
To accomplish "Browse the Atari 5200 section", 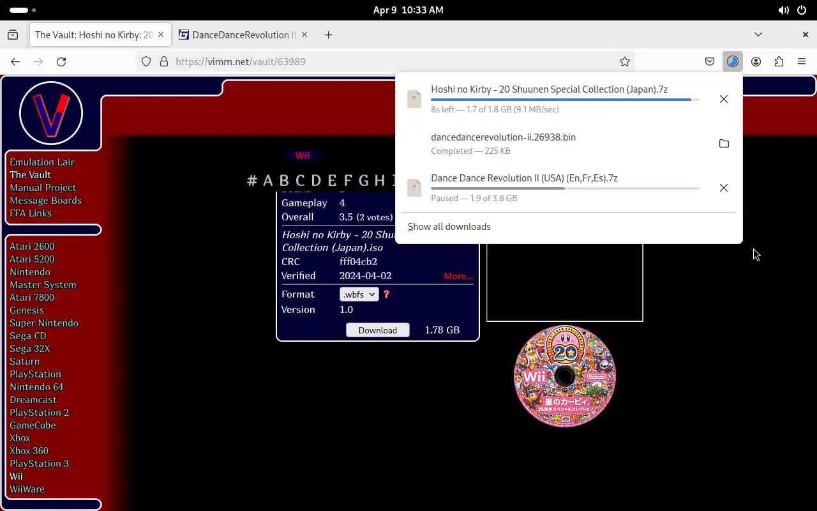I will pos(32,259).
